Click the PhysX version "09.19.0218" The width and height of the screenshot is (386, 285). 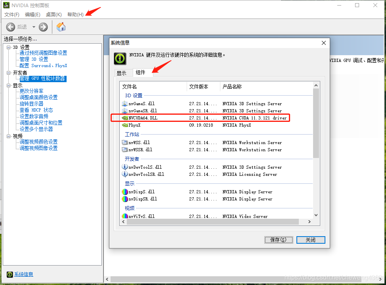(201, 125)
